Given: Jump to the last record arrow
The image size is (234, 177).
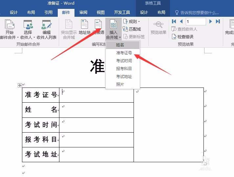Looking at the screenshot, I should 218,21.
